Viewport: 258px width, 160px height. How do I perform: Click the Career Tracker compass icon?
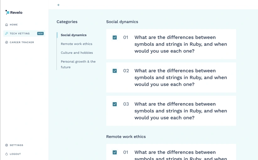click(x=7, y=42)
